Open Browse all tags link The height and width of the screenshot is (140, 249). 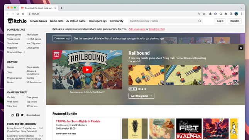click(16, 52)
